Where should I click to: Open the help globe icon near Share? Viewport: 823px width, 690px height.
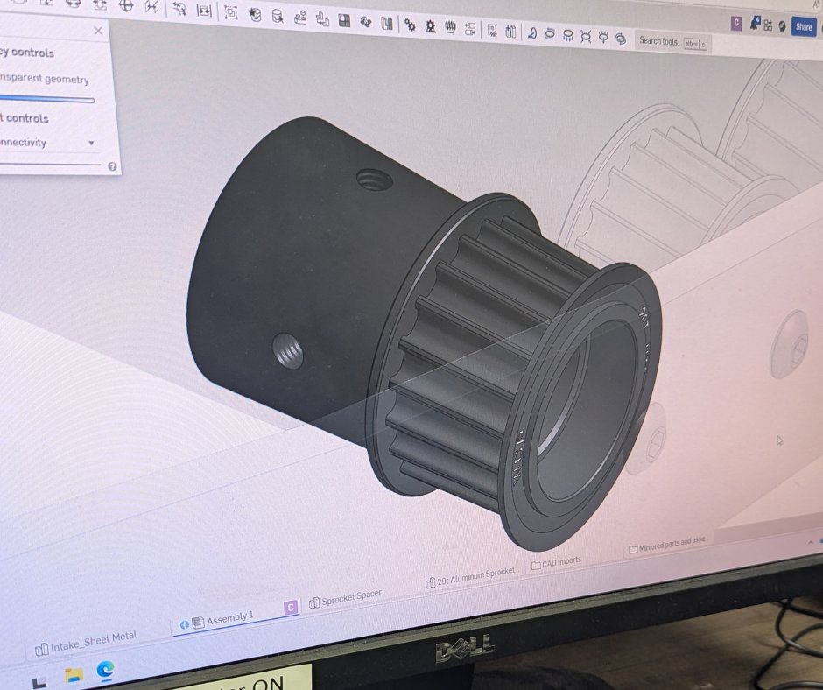(x=782, y=25)
